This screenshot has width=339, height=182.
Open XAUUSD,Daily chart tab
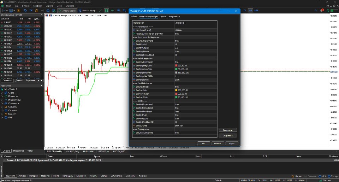pyautogui.click(x=72, y=152)
